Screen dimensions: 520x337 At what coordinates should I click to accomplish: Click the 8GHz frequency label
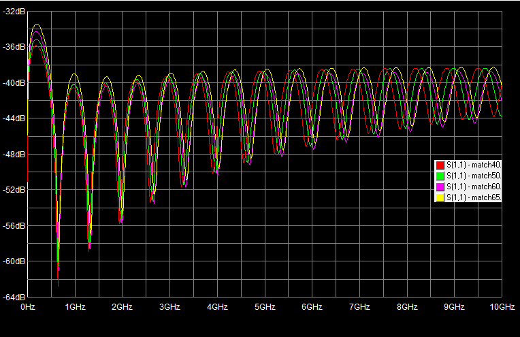tap(407, 307)
